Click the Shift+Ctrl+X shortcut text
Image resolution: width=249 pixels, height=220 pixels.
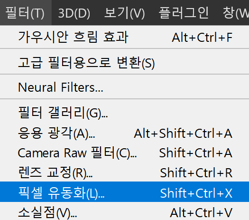pos(196,193)
